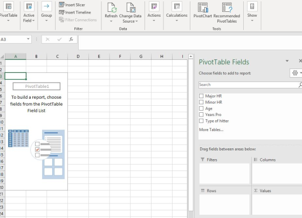The image size is (302, 218).
Task: Click the vertical scrollbar up arrow
Action: click(191, 57)
